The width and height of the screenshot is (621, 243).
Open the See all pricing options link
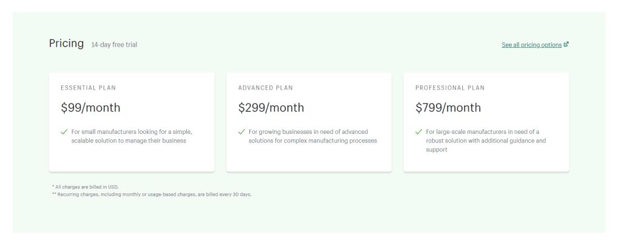point(531,45)
